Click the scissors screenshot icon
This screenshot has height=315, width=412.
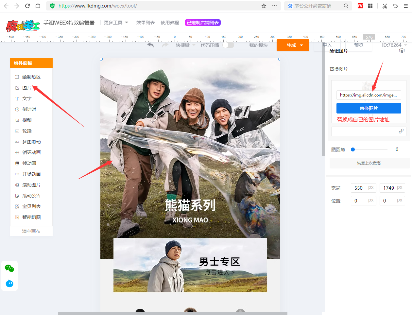point(385,6)
